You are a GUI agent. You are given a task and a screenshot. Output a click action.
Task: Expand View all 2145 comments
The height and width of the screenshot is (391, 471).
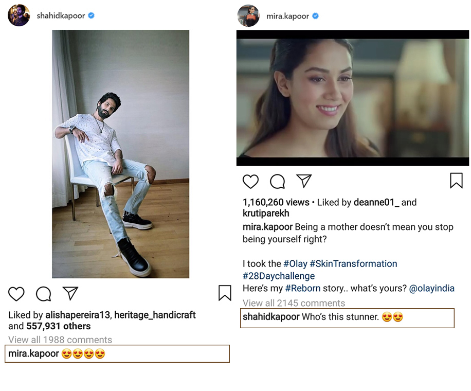click(294, 303)
